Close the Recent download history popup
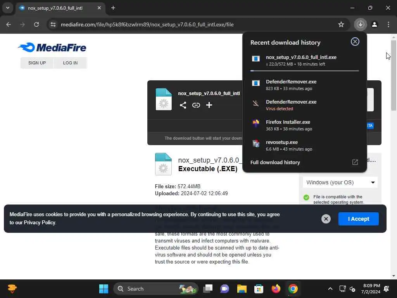The image size is (397, 298). [x=355, y=42]
